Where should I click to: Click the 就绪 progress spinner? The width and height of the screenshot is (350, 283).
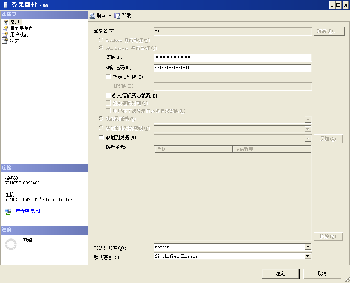click(x=12, y=244)
